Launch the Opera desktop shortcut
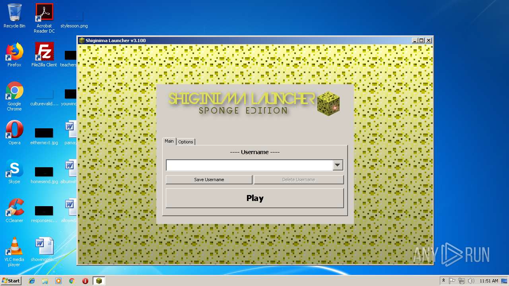Viewport: 509px width, 286px height. 14,133
